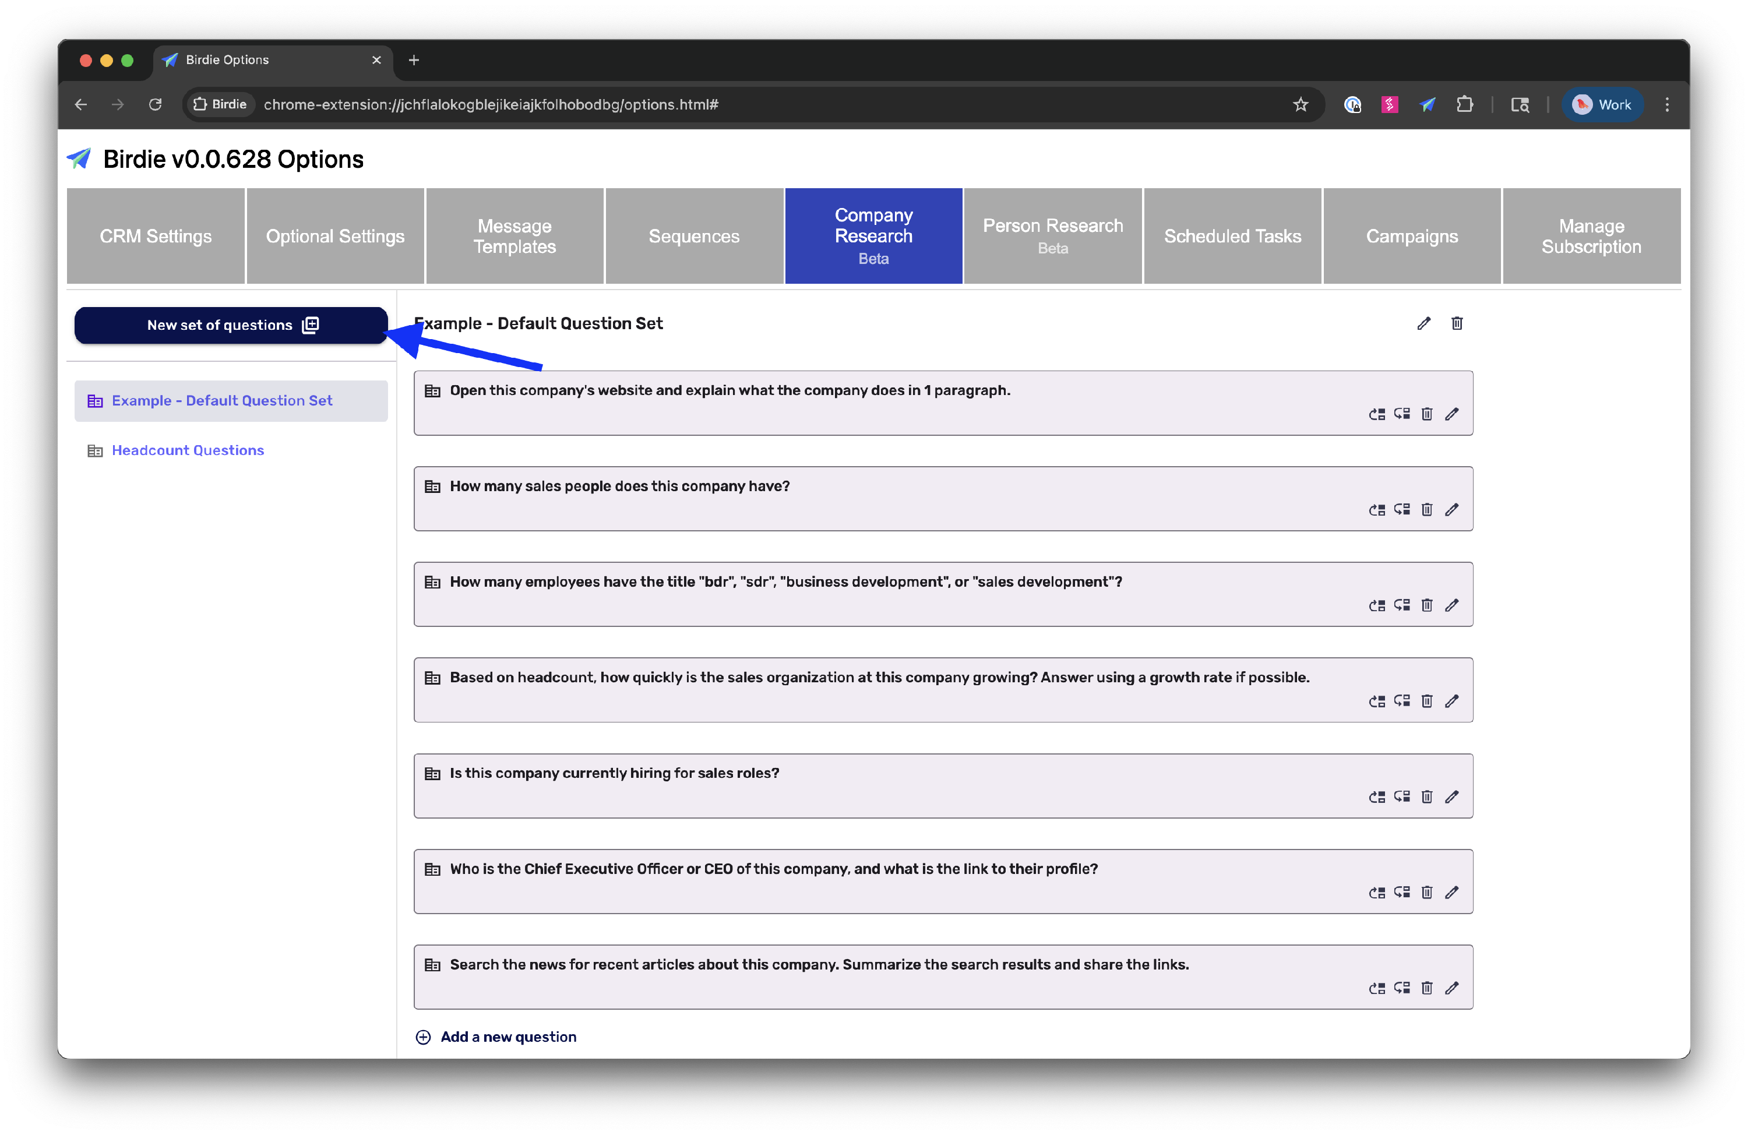Delete the headcount growth rate question

click(x=1426, y=702)
